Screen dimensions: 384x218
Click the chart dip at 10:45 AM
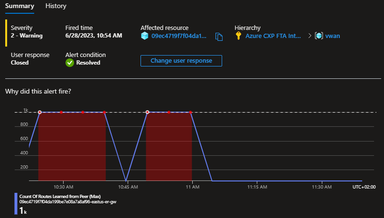pos(126,180)
